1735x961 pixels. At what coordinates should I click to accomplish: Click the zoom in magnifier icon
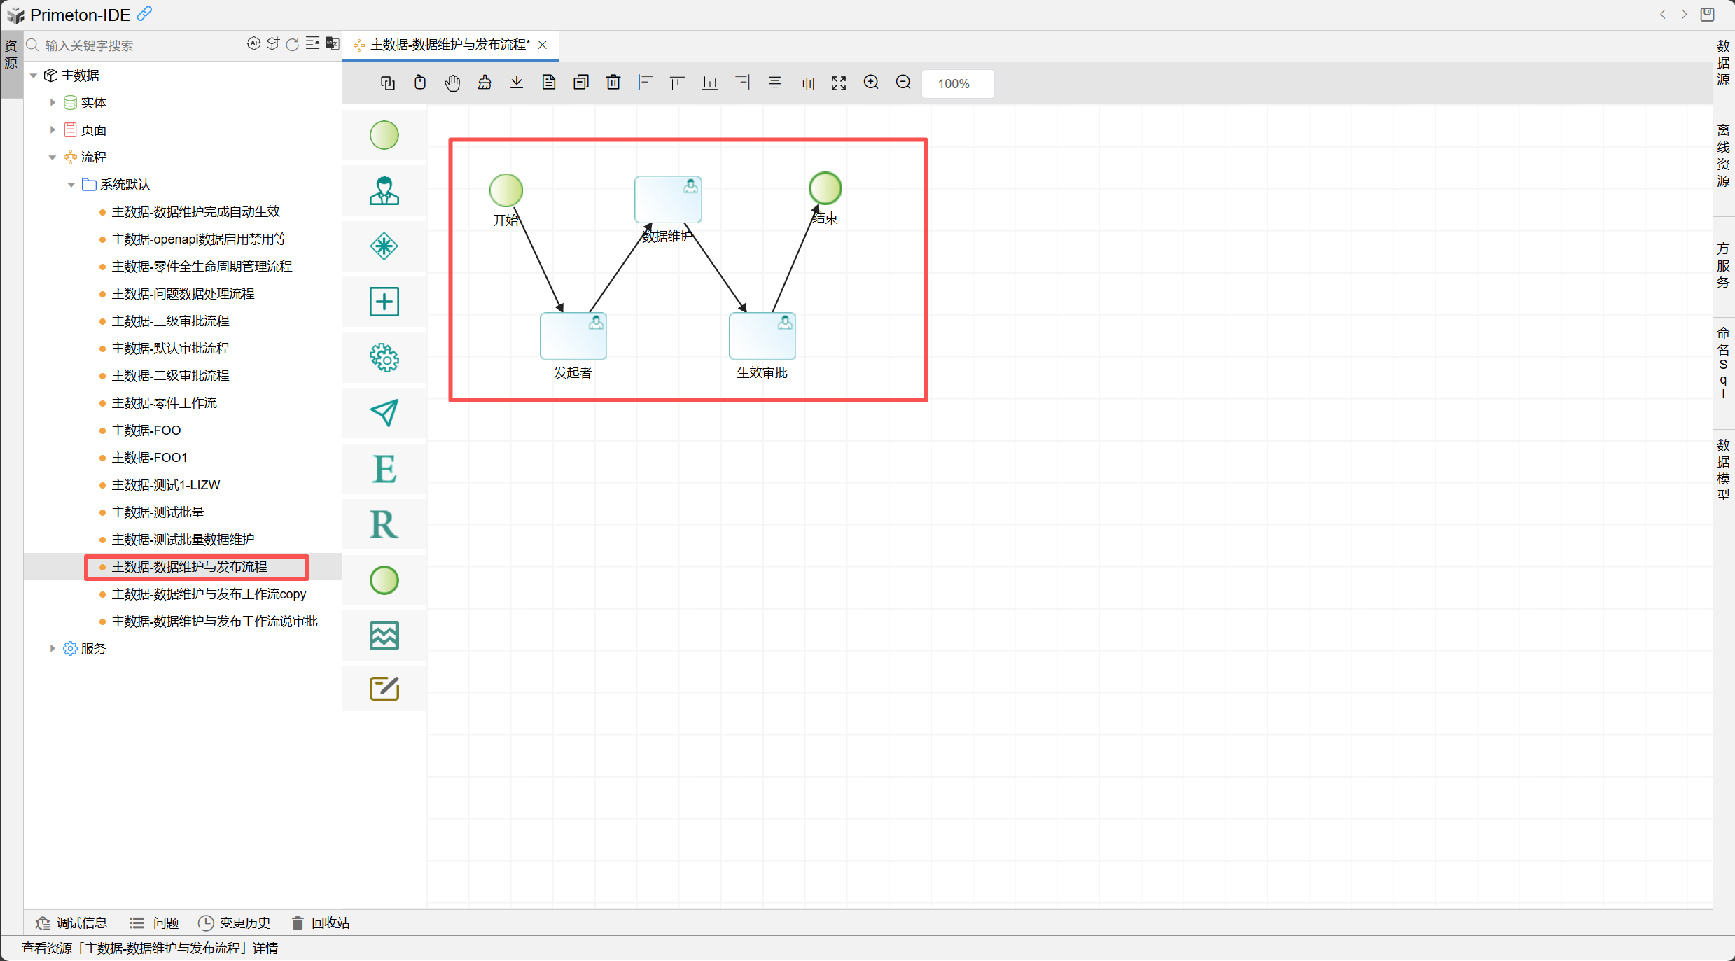click(871, 83)
